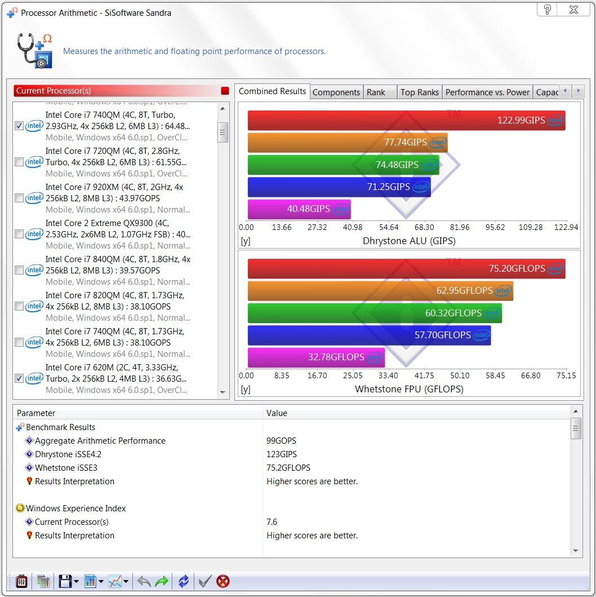The width and height of the screenshot is (596, 597).
Task: Click the Intel logo beside Core i7 840QM
Action: pos(34,271)
